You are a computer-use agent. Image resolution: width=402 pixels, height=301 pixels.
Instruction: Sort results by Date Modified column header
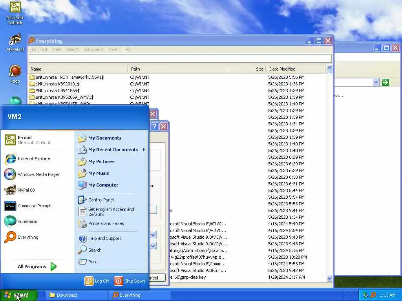(295, 69)
